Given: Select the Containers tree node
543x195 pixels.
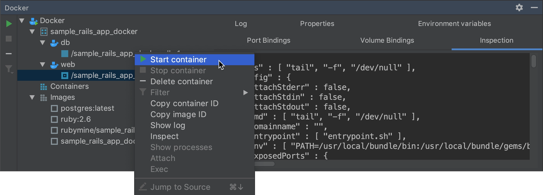Looking at the screenshot, I should (69, 87).
